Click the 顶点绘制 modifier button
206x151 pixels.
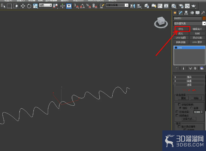tap(197, 38)
